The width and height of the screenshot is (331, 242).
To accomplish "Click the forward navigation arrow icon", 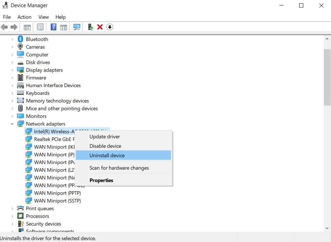I will click(x=14, y=27).
